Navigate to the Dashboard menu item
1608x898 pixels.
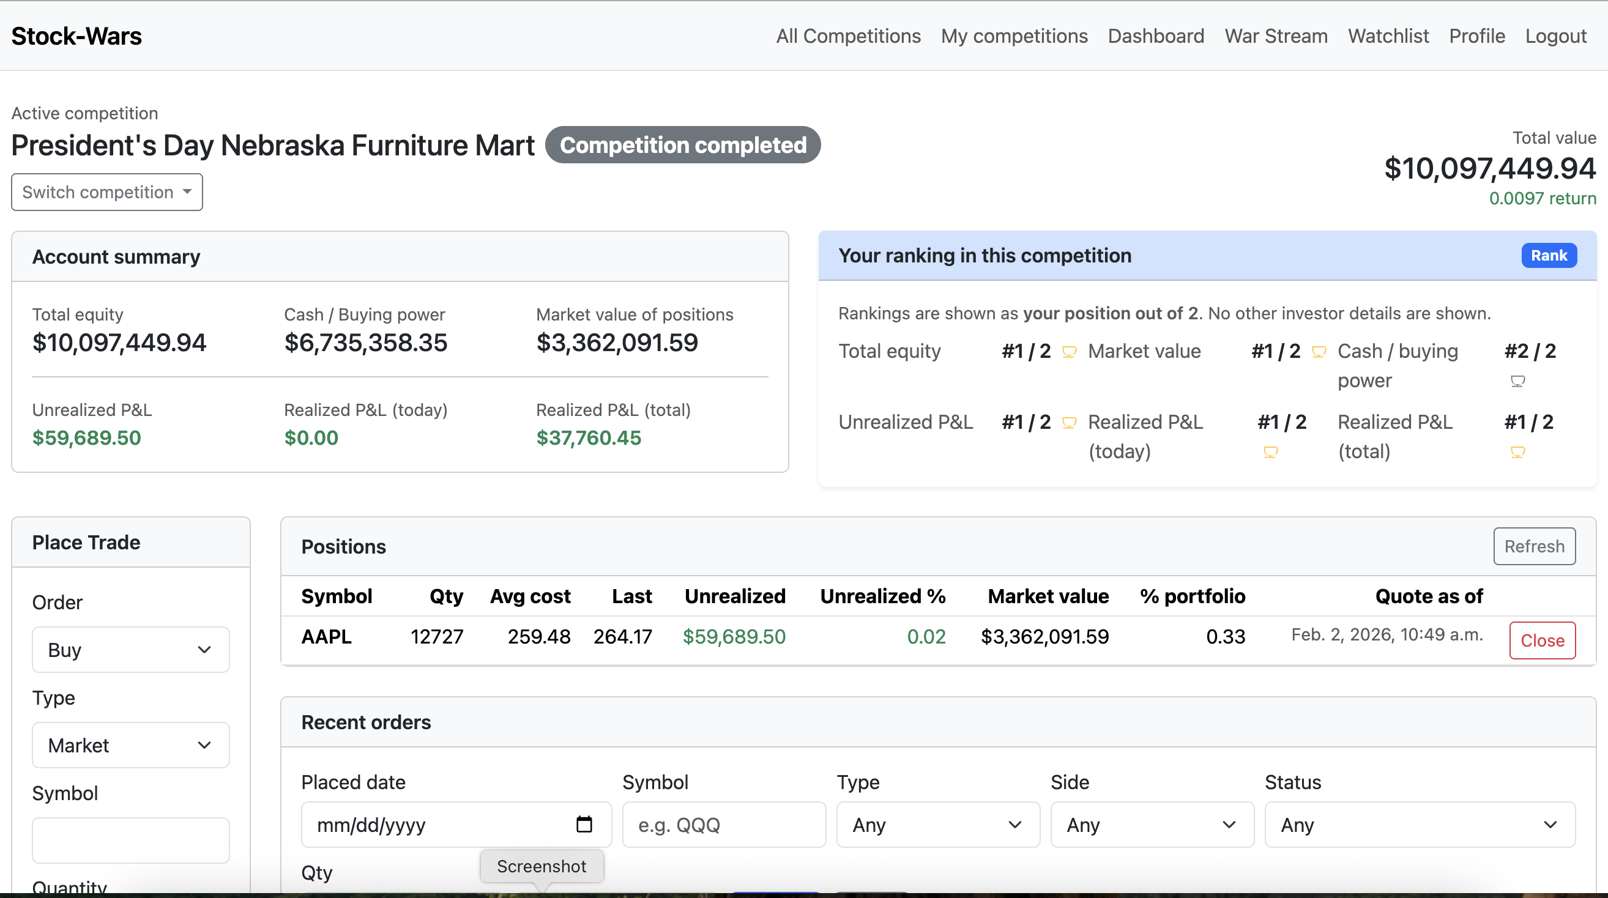pos(1155,35)
